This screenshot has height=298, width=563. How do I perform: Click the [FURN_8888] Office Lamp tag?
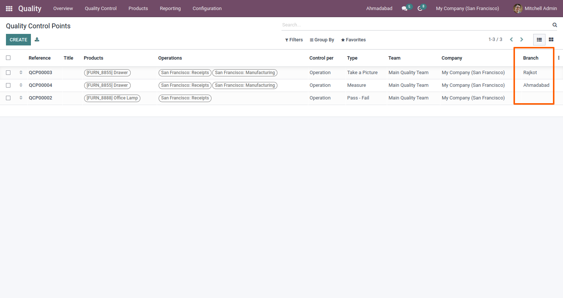112,98
